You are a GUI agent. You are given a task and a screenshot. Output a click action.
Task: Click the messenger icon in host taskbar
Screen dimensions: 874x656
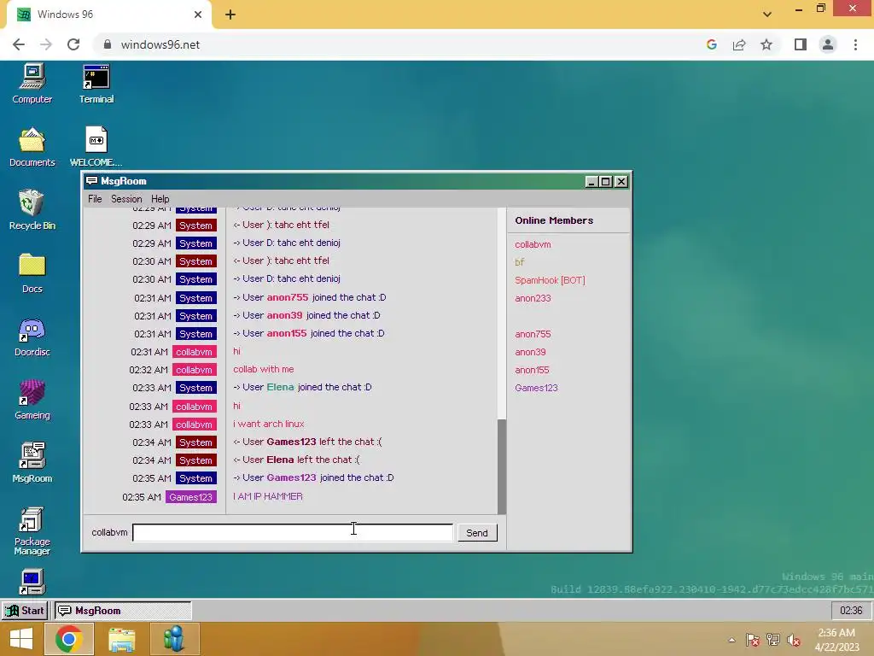tap(174, 639)
